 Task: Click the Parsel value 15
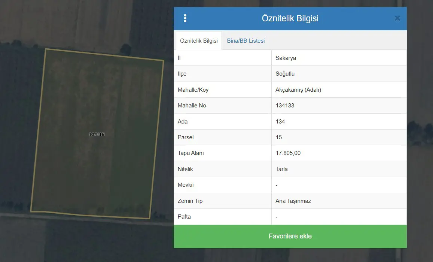click(x=279, y=137)
